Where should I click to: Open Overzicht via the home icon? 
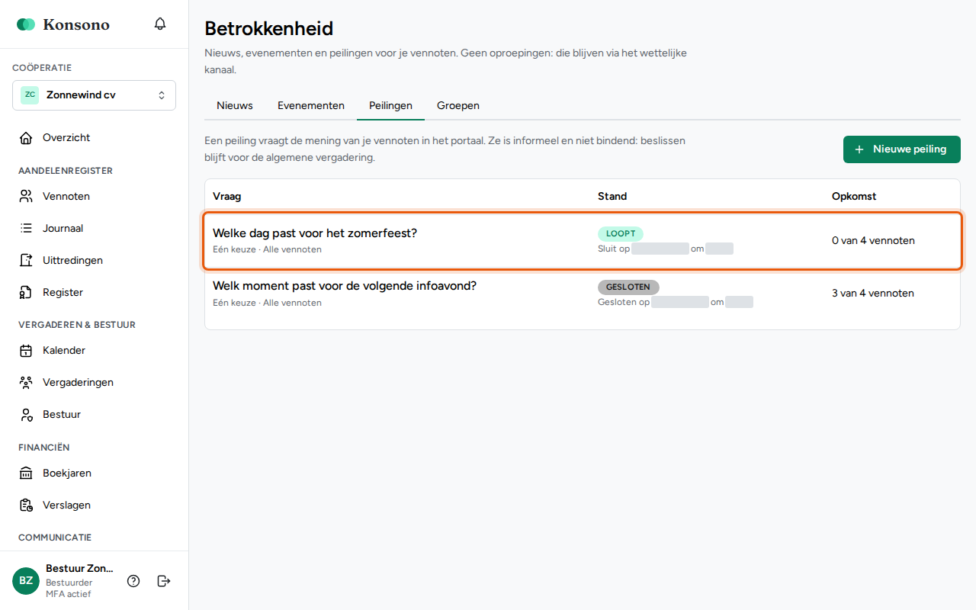pyautogui.click(x=26, y=138)
